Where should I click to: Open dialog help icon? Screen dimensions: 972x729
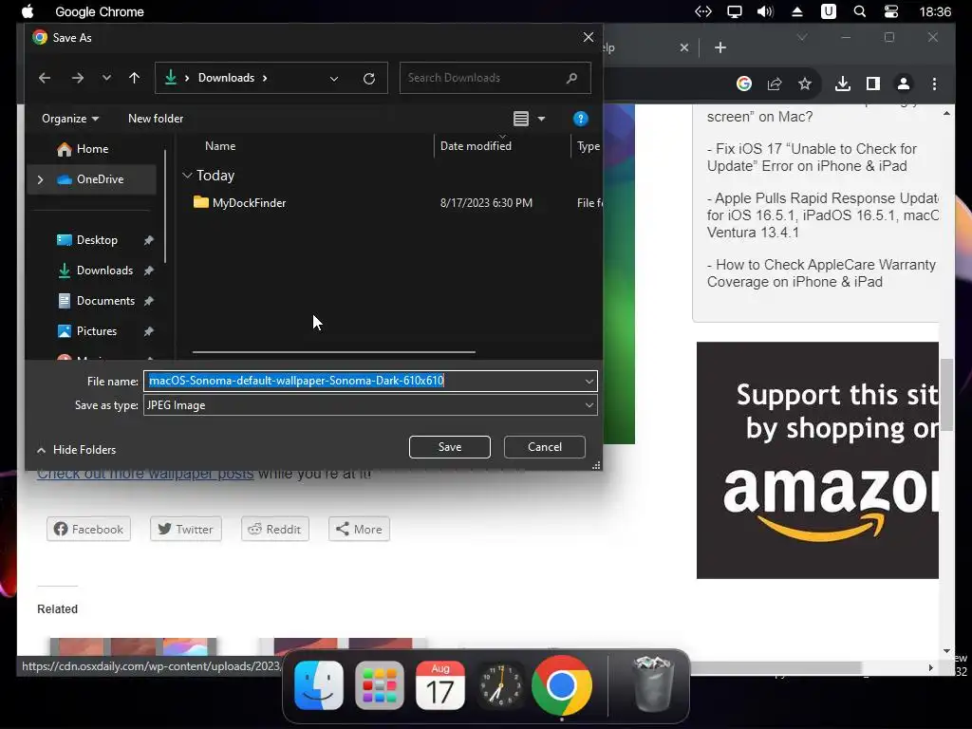point(580,119)
